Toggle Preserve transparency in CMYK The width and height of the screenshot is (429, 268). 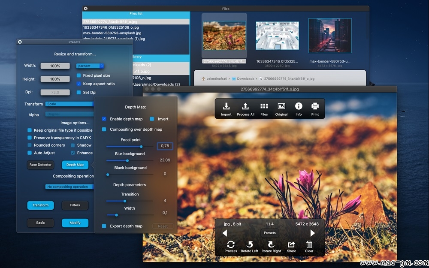click(30, 138)
